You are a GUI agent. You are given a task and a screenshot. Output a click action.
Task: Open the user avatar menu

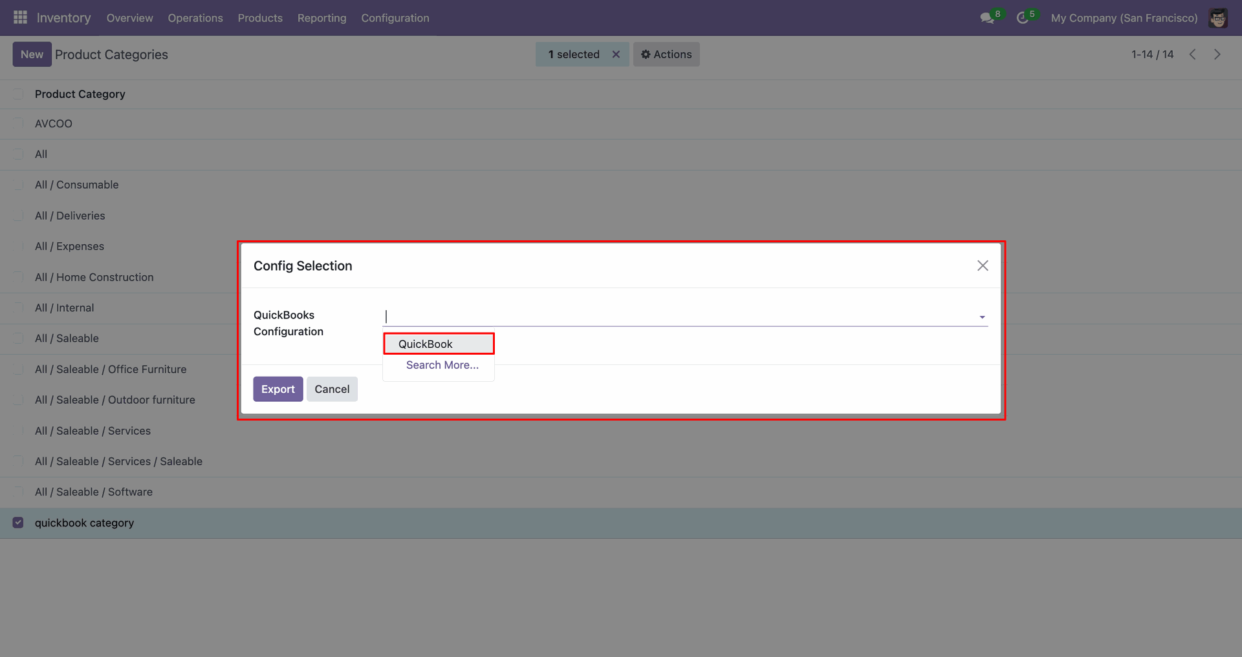click(x=1218, y=18)
